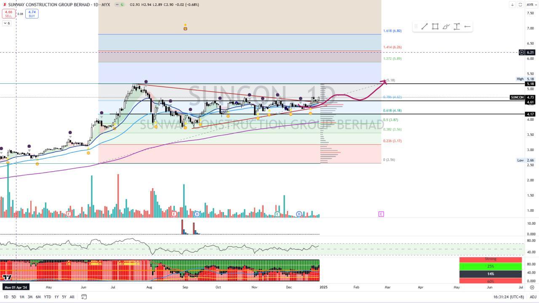Click the High 5.18 label
The width and height of the screenshot is (539, 303).
pyautogui.click(x=526, y=79)
